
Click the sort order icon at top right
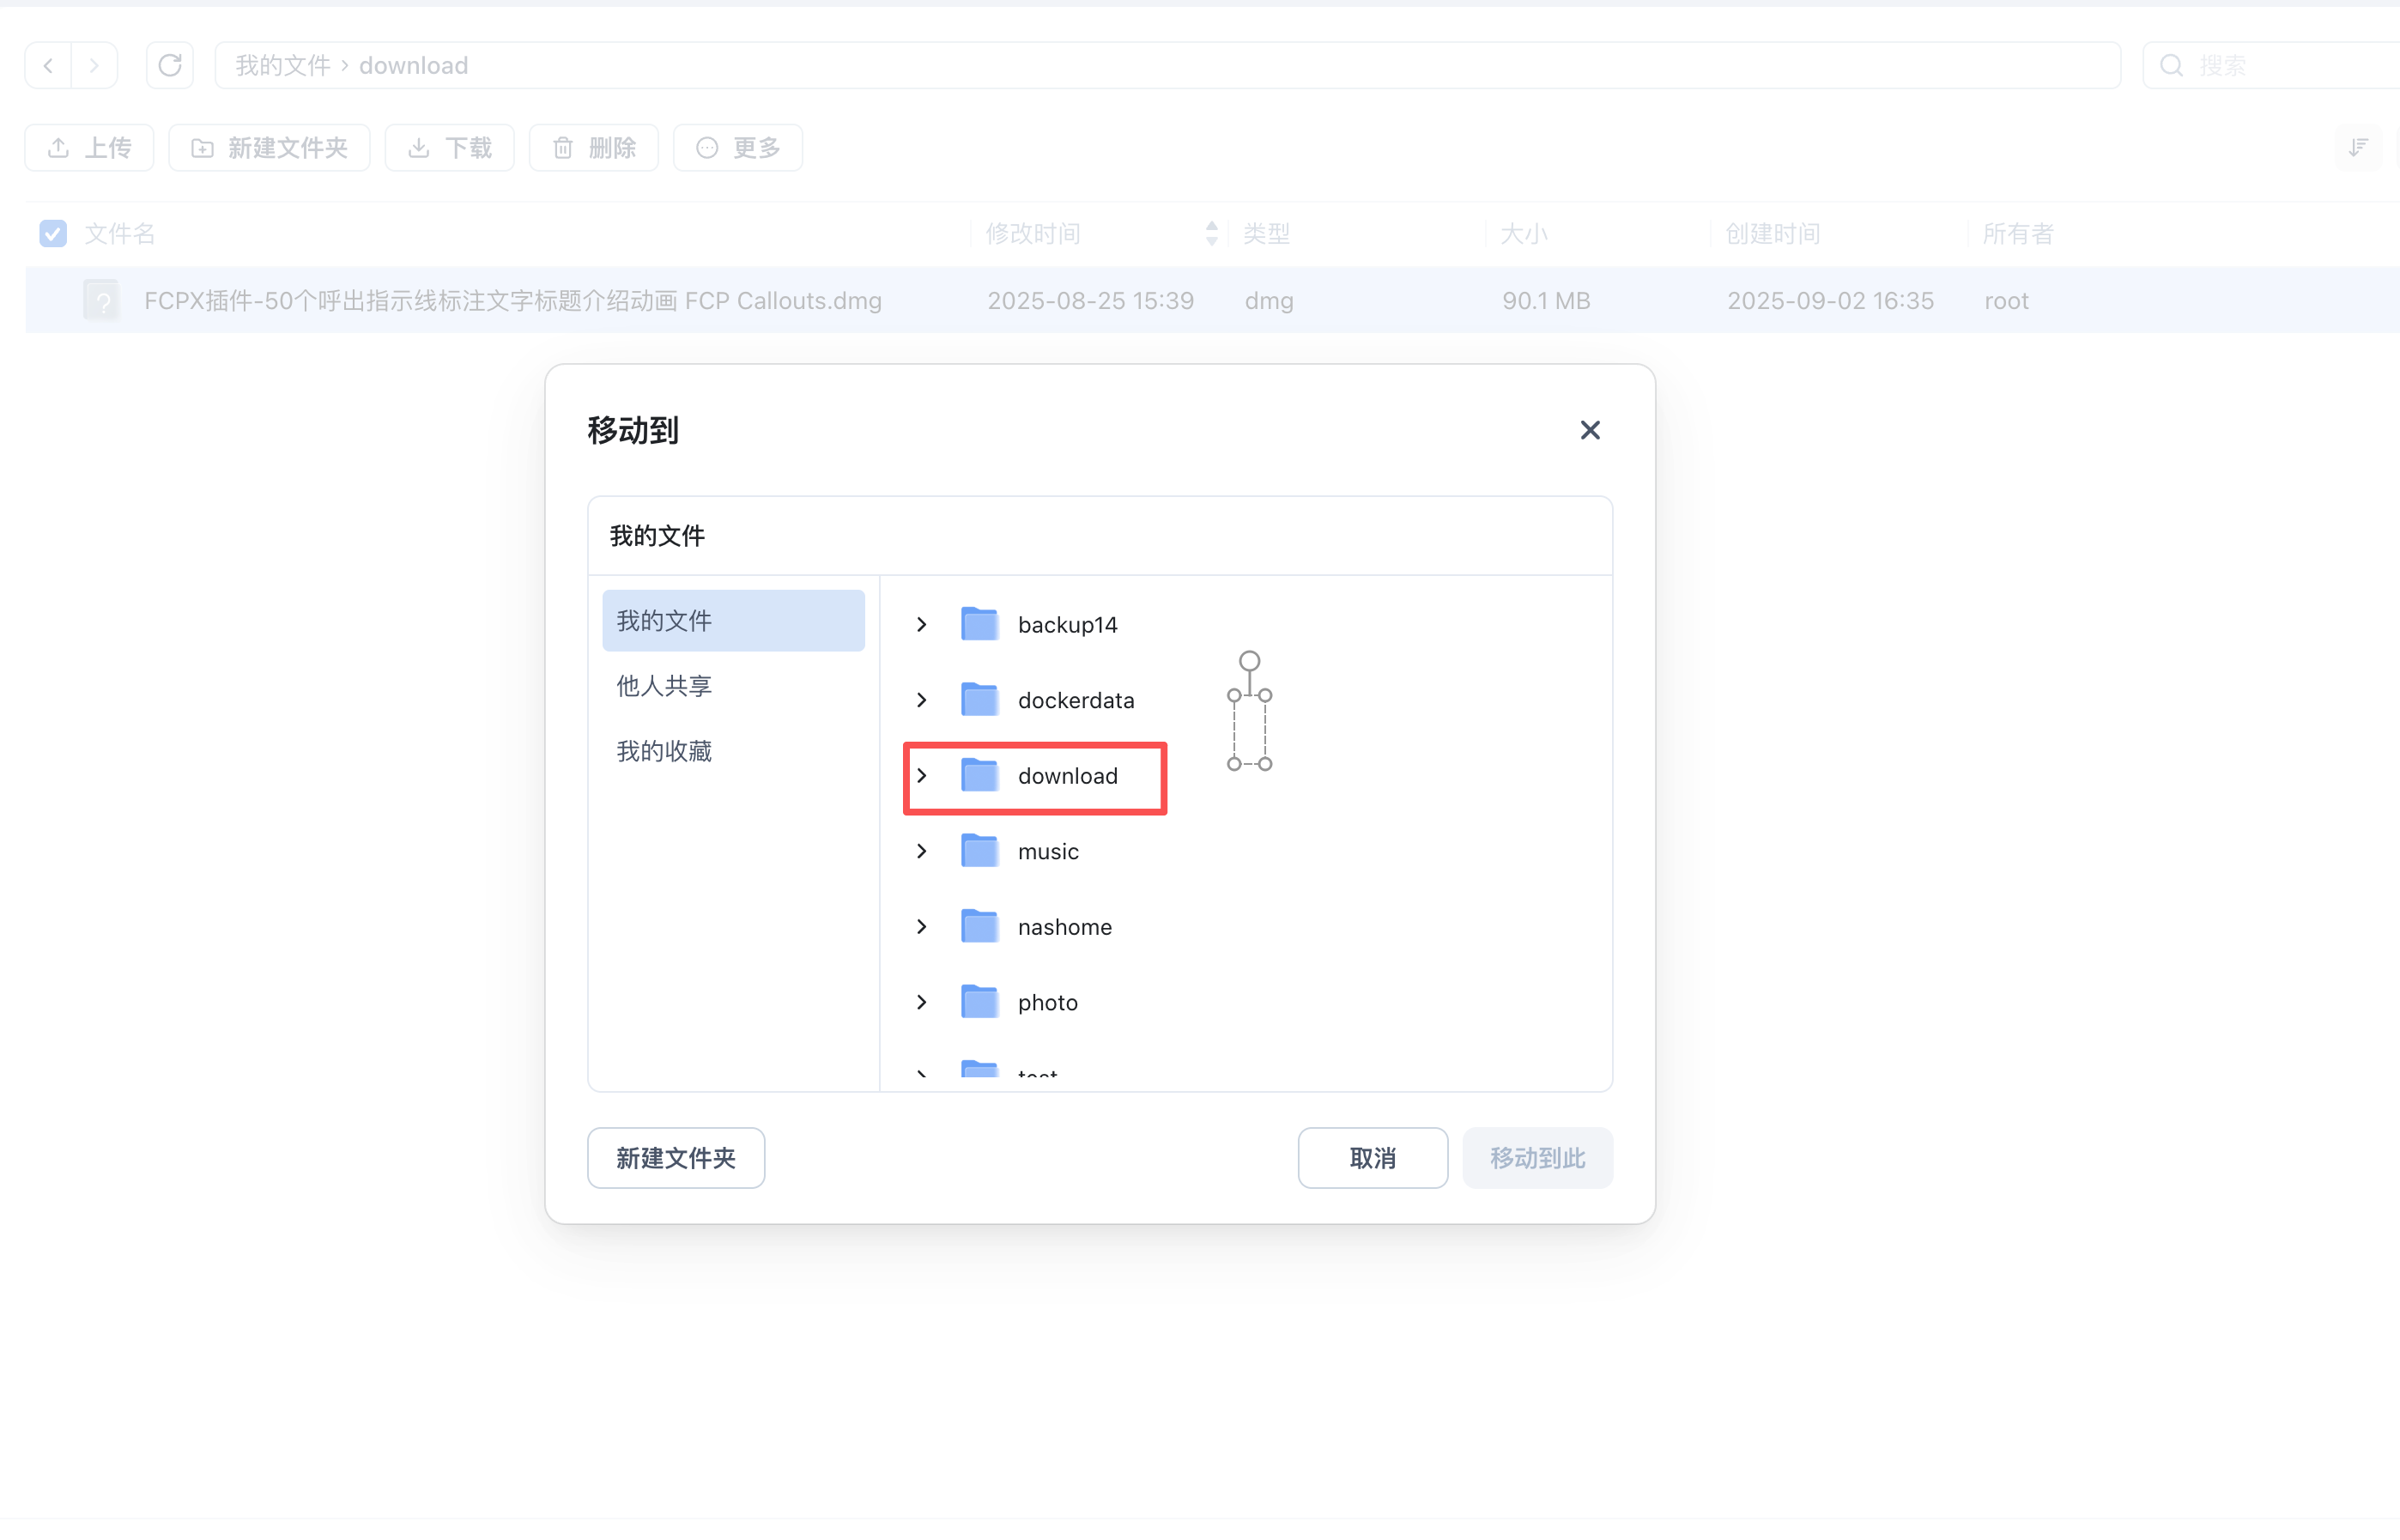(2358, 148)
